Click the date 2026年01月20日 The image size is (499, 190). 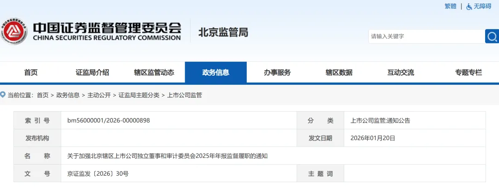click(x=373, y=138)
